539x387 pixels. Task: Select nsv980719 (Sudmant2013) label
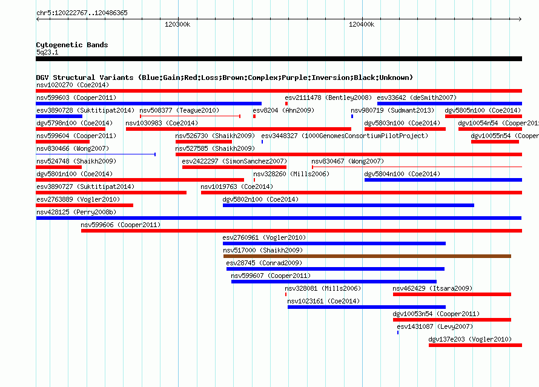[x=392, y=110]
